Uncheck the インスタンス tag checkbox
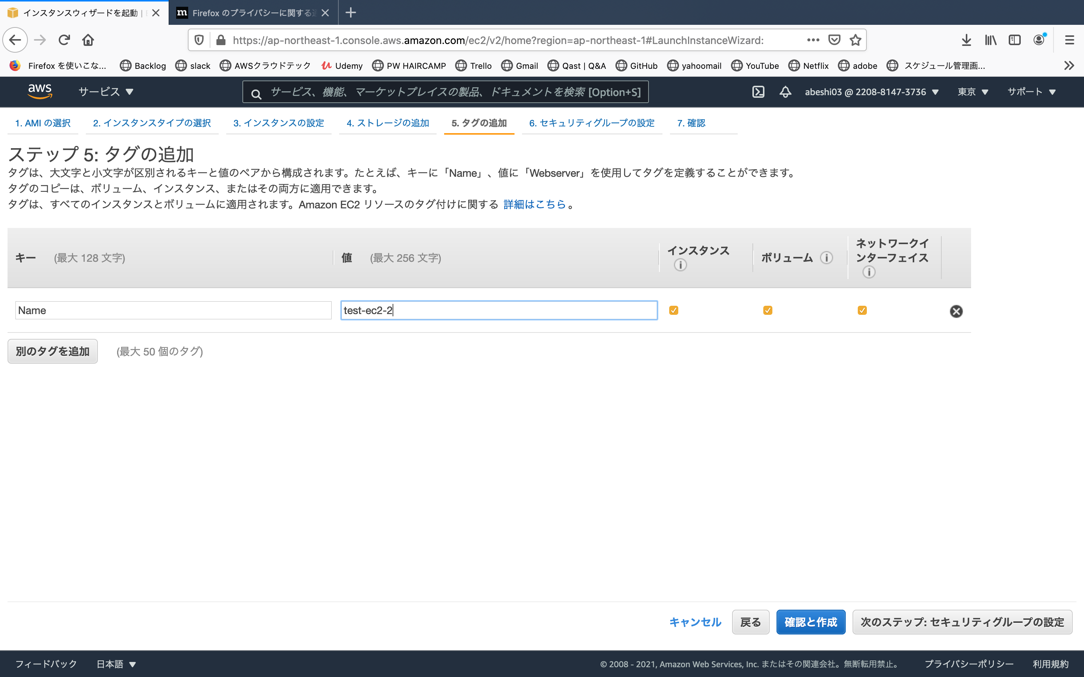 pyautogui.click(x=674, y=310)
